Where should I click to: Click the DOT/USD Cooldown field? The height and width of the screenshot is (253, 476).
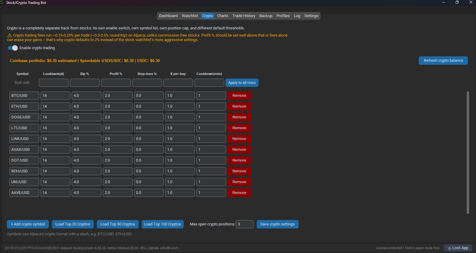click(x=211, y=160)
